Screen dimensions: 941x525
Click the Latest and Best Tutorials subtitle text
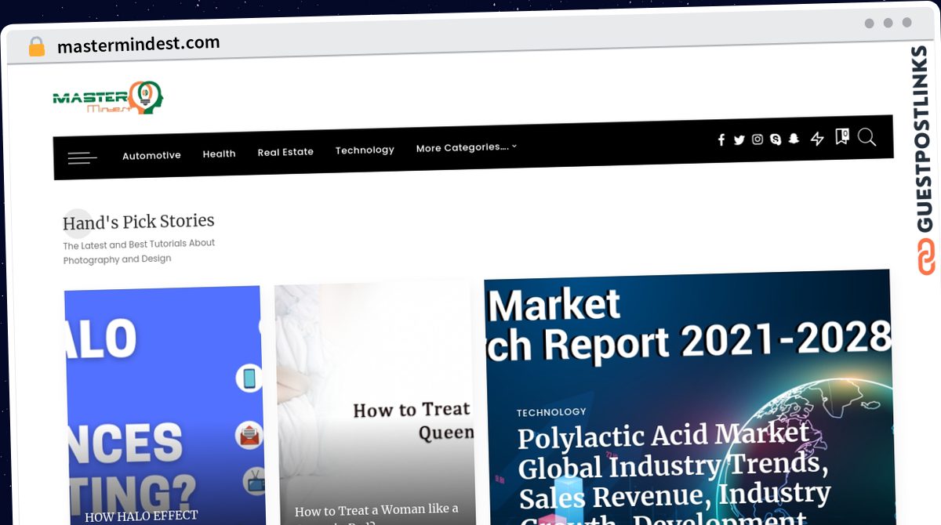click(139, 252)
